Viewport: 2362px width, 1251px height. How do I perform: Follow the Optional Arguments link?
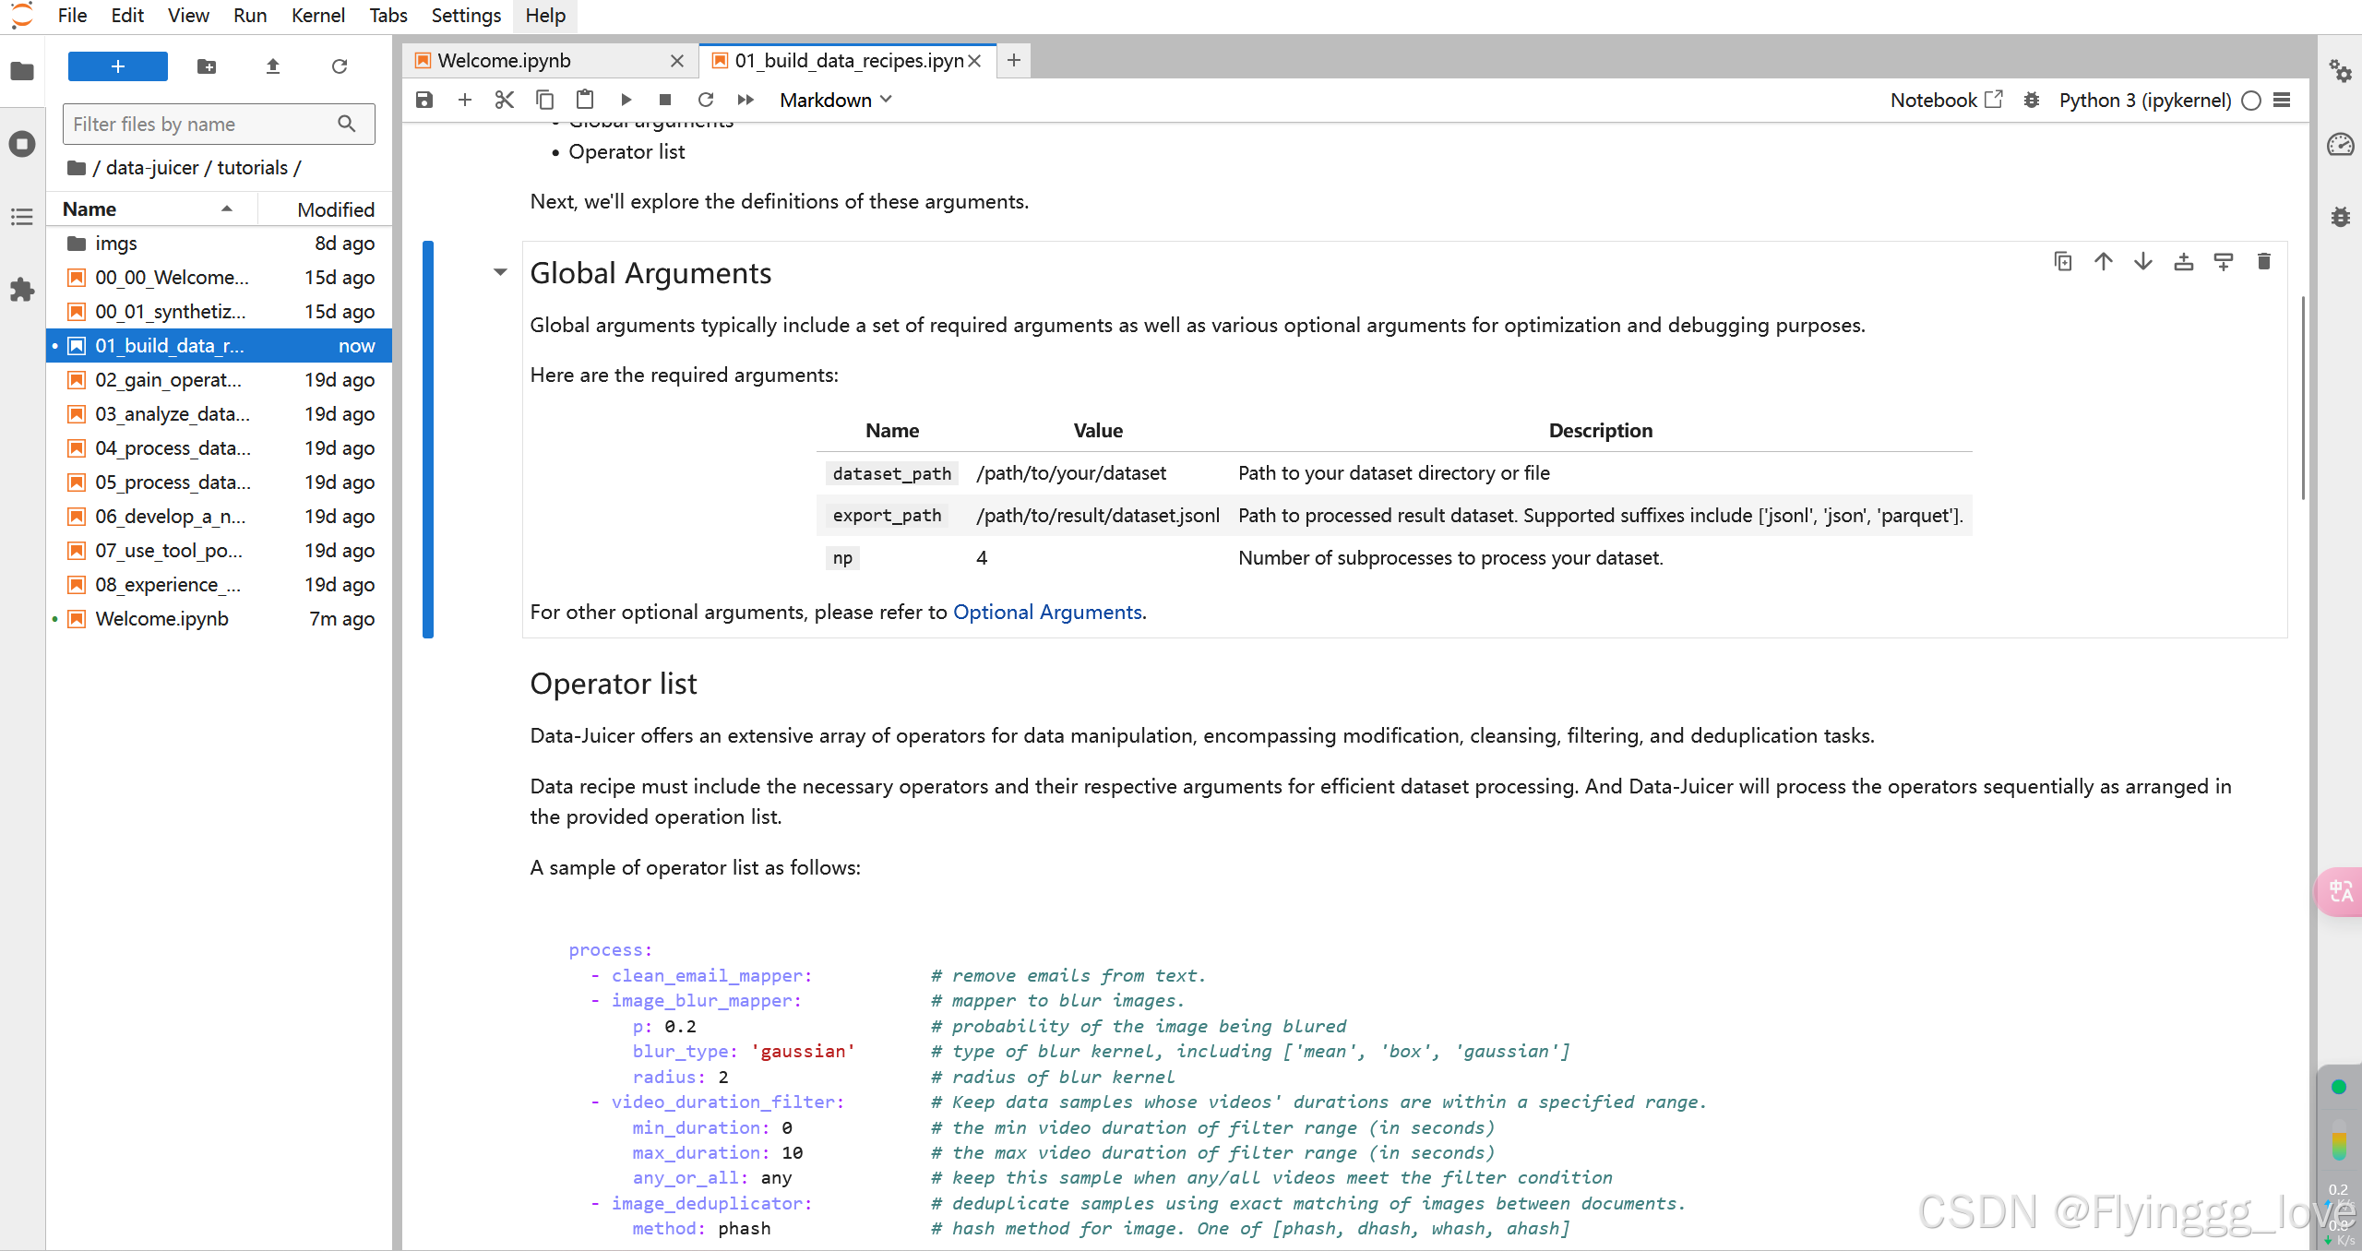point(1047,613)
